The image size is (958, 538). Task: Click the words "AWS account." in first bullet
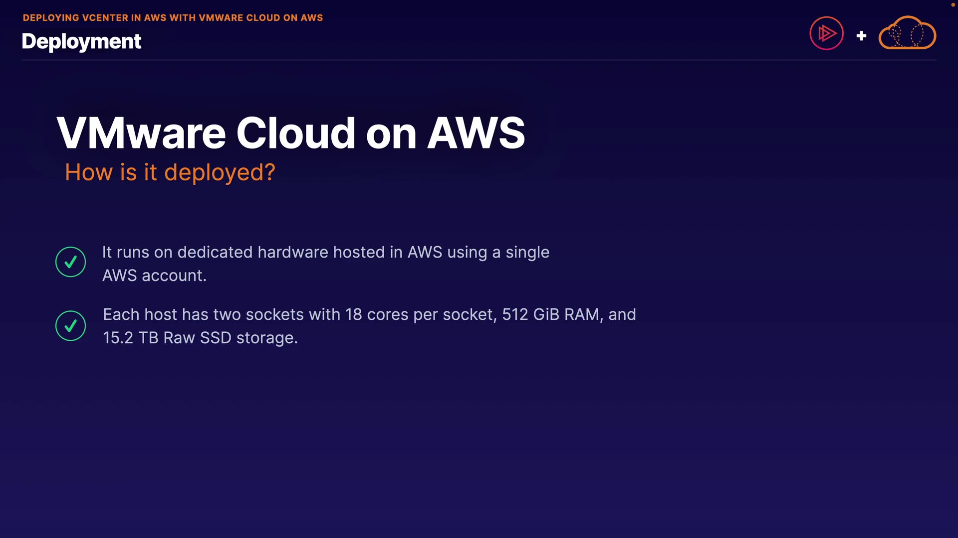[x=154, y=275]
